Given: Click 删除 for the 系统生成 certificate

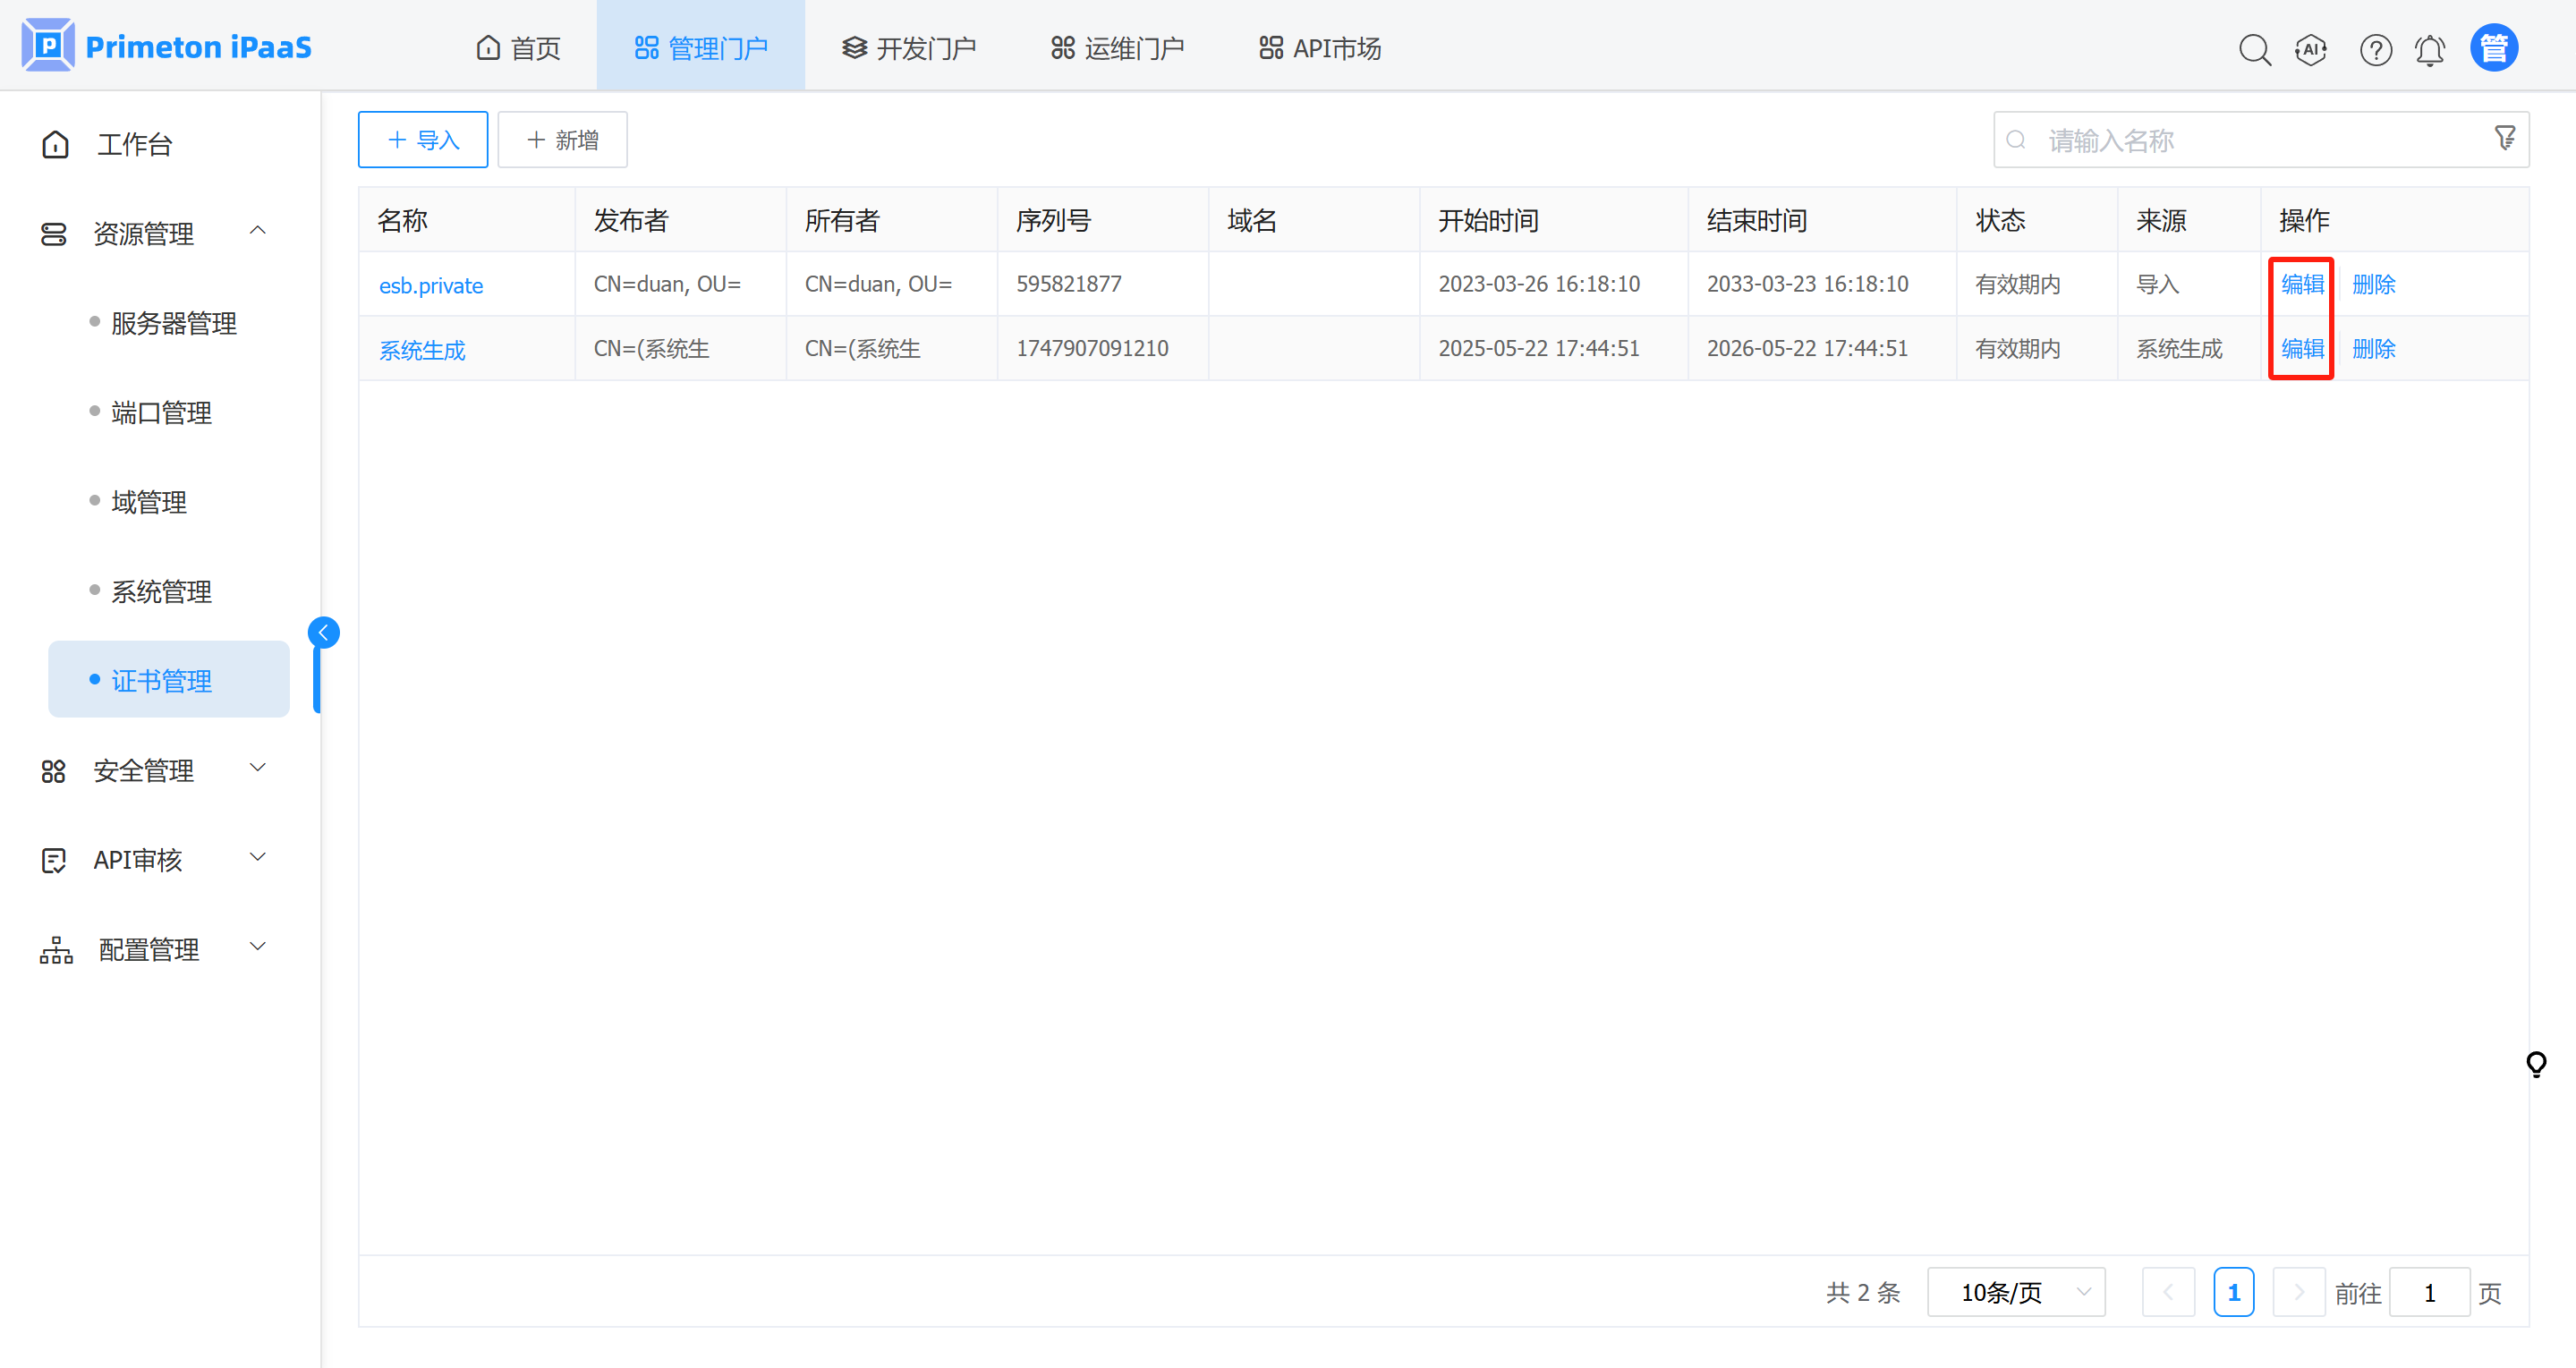Looking at the screenshot, I should pos(2373,349).
